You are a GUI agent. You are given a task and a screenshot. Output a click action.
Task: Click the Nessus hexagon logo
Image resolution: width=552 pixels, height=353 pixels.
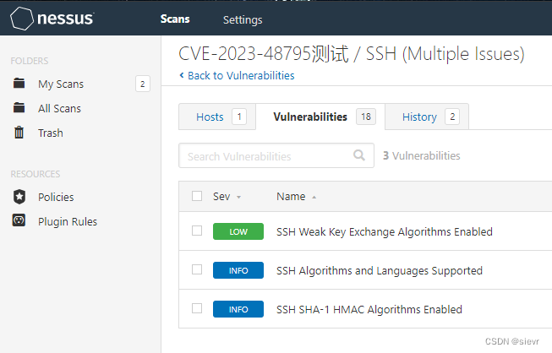[22, 19]
